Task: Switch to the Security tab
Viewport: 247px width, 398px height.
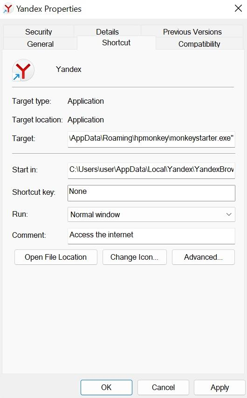Action: coord(39,32)
